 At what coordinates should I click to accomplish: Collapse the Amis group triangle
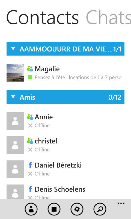coord(13,97)
